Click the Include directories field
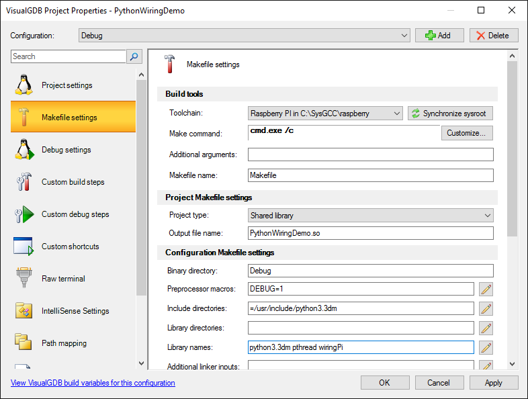 [x=361, y=308]
